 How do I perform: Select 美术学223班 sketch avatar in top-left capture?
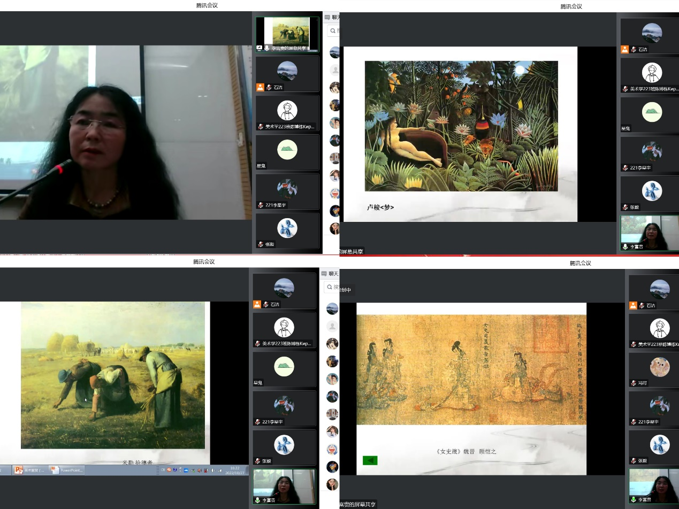287,110
